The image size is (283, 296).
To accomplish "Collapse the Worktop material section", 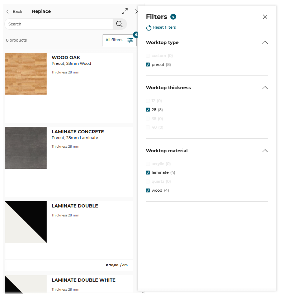I will (x=265, y=151).
